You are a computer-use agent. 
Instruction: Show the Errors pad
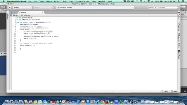pyautogui.click(x=165, y=91)
